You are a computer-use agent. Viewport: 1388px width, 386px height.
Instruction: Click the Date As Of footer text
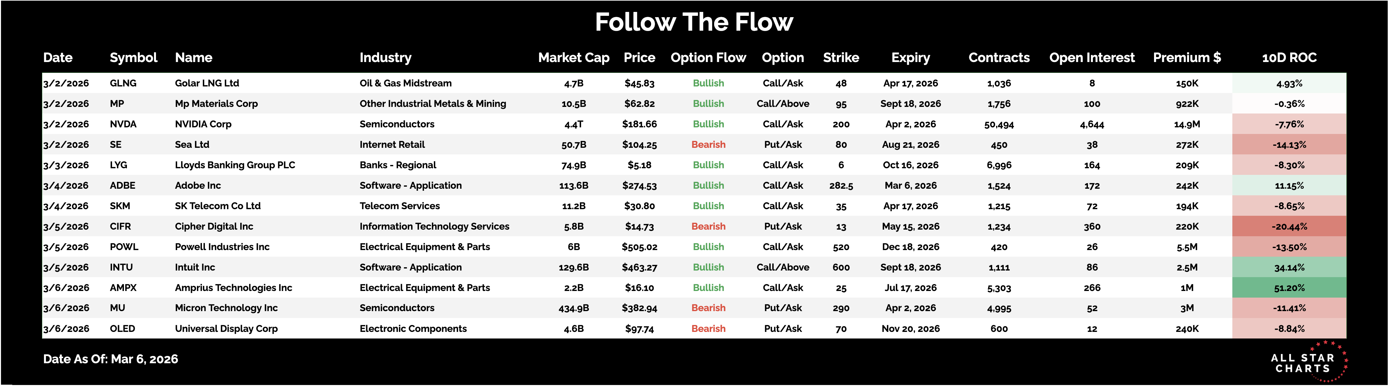110,359
